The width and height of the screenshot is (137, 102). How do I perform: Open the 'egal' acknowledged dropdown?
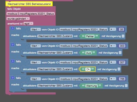[x=28, y=24]
